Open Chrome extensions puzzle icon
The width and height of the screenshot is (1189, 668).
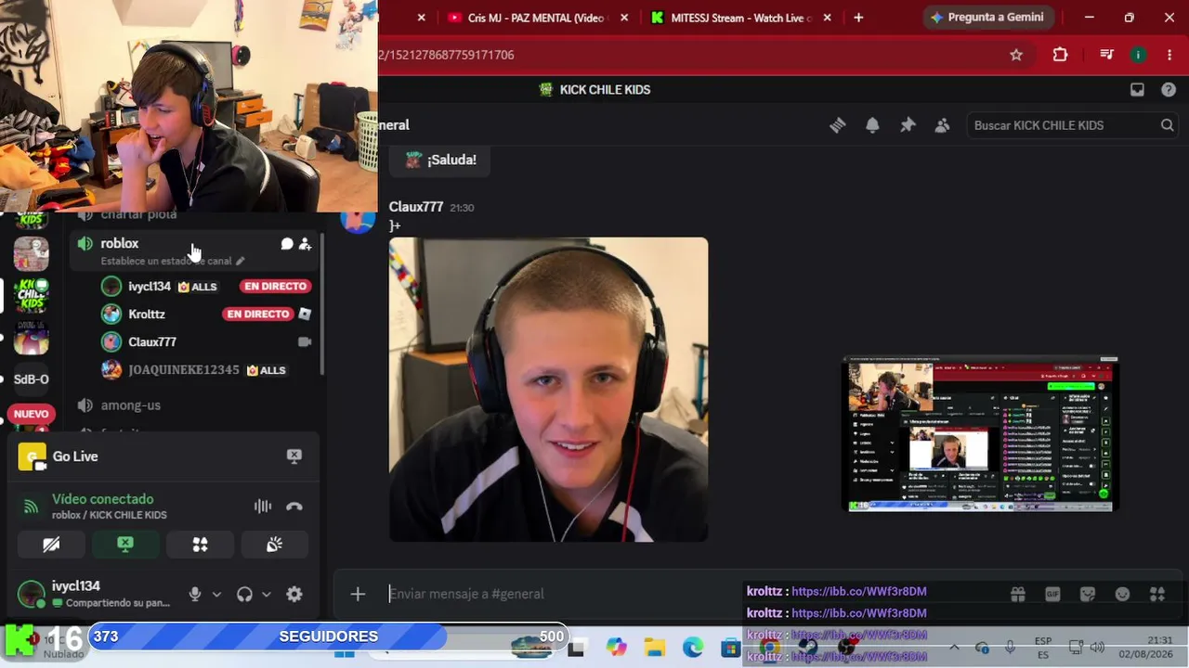click(1060, 55)
